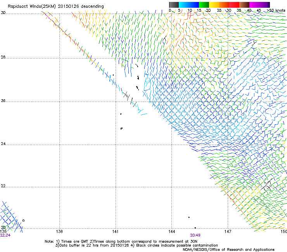Click the purple time stamp '20:49'

[x=195, y=235]
